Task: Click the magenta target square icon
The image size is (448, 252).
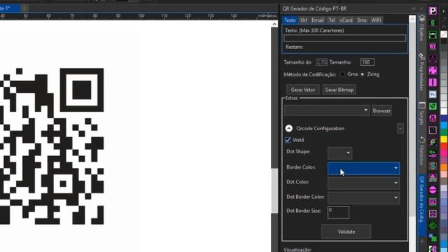Action: [x=433, y=213]
